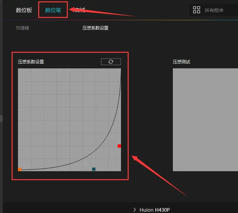
Task: Select the orange curve control point
Action: 20,170
